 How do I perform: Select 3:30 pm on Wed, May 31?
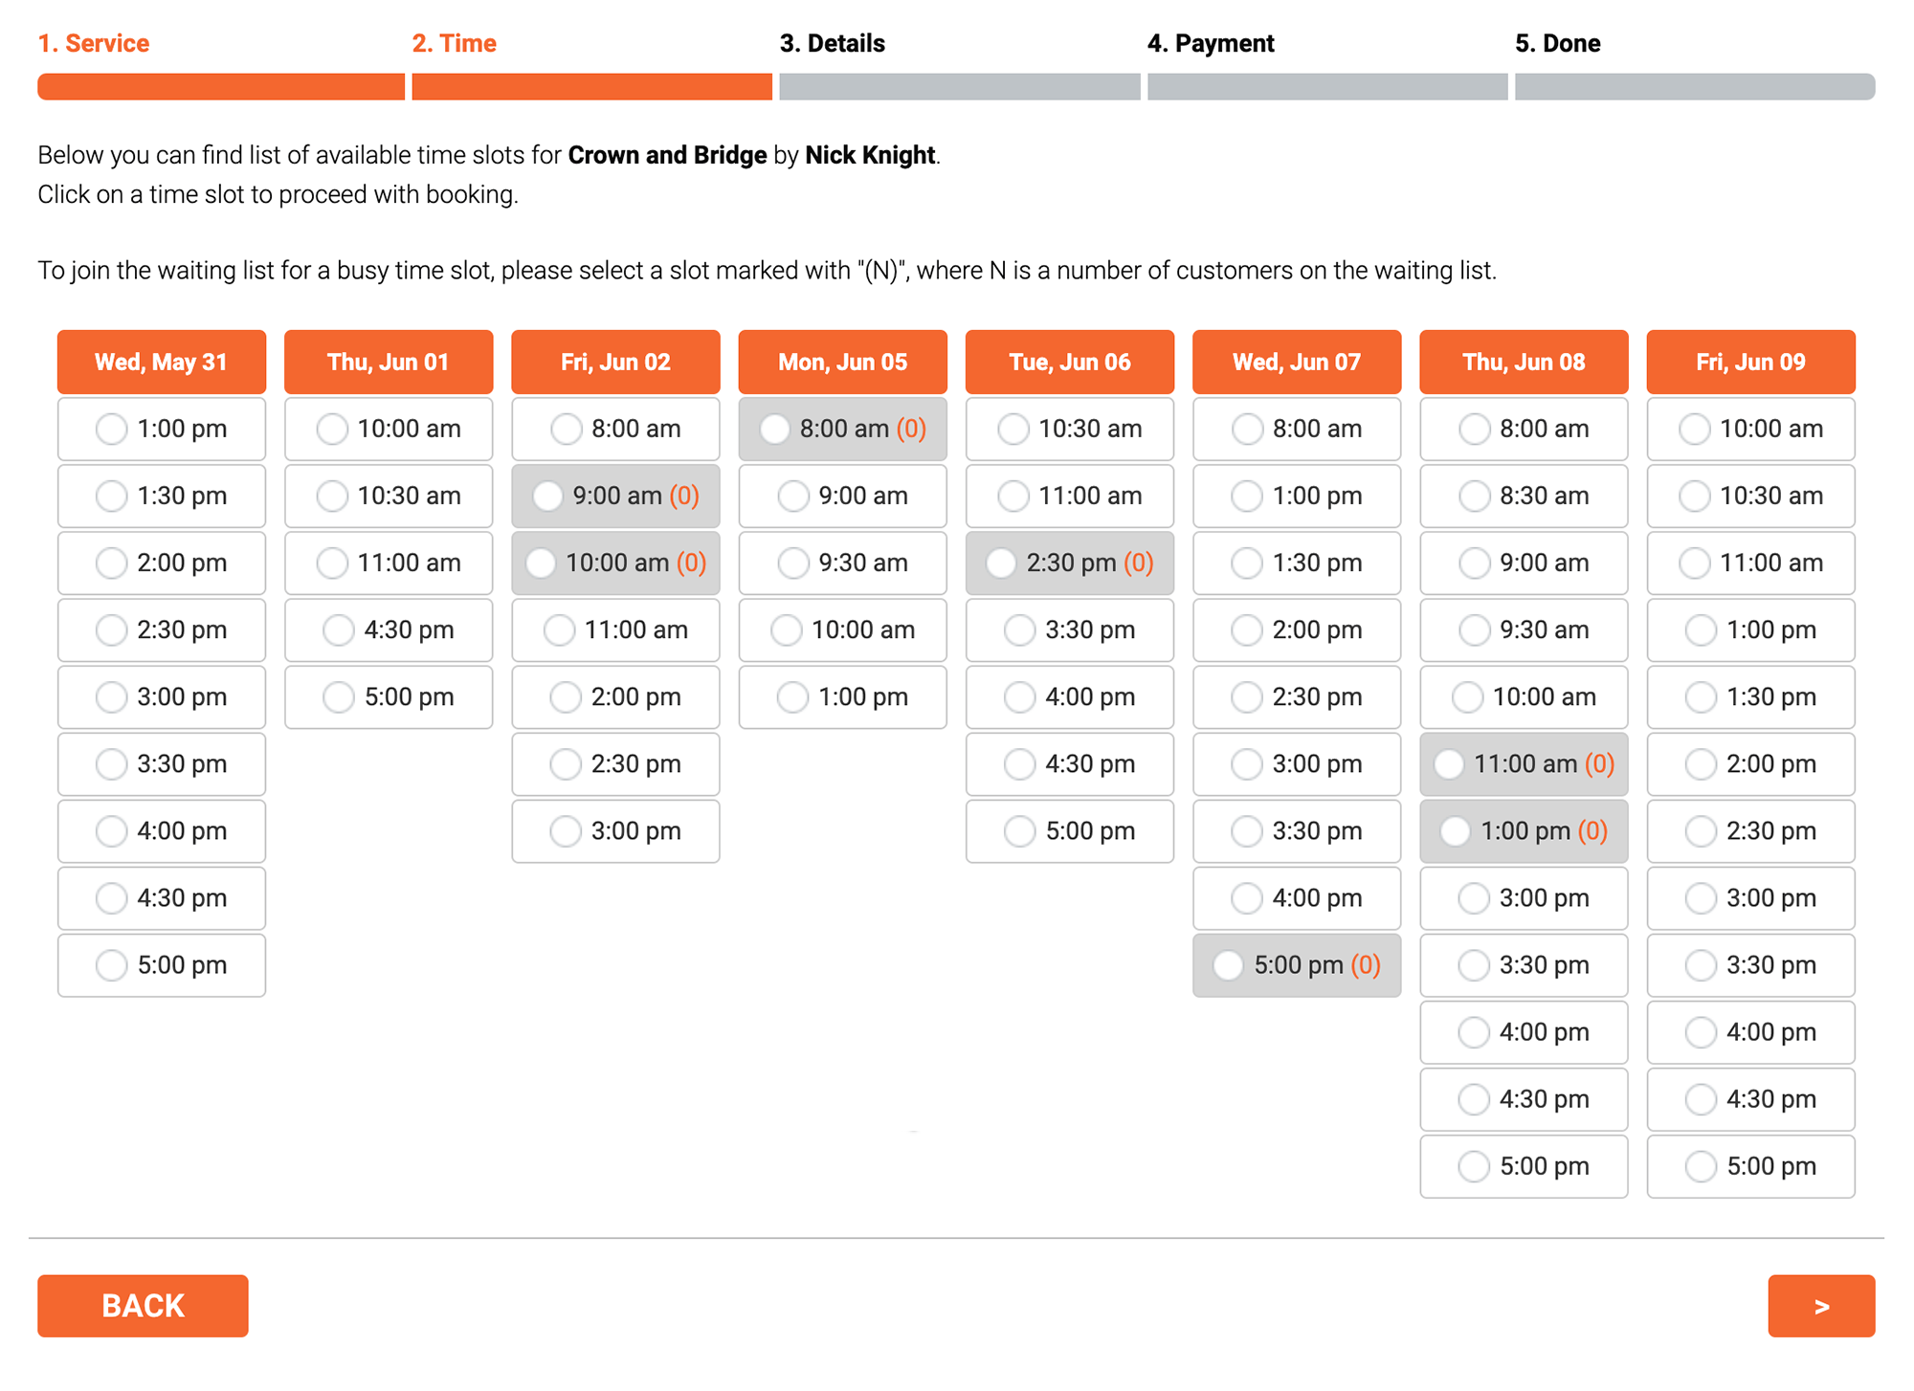pos(161,763)
